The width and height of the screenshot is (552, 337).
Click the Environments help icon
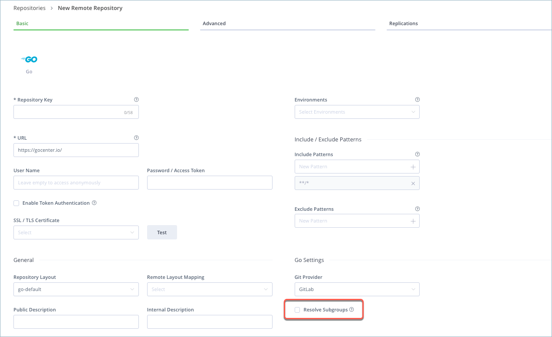(417, 99)
